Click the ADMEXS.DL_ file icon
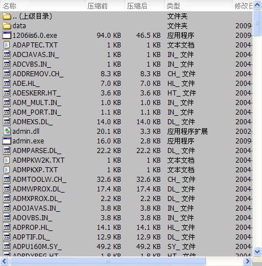262x266 pixels. (x=7, y=122)
